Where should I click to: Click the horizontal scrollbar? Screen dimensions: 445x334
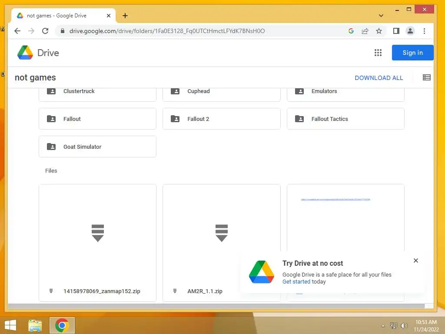coord(216,306)
